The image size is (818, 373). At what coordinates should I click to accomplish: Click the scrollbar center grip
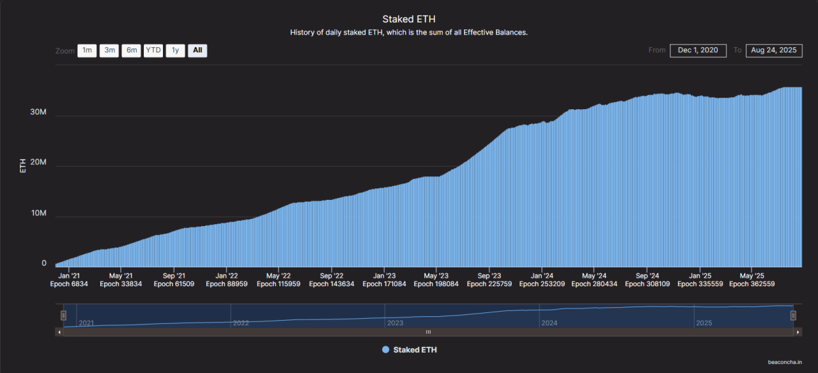tap(428, 332)
